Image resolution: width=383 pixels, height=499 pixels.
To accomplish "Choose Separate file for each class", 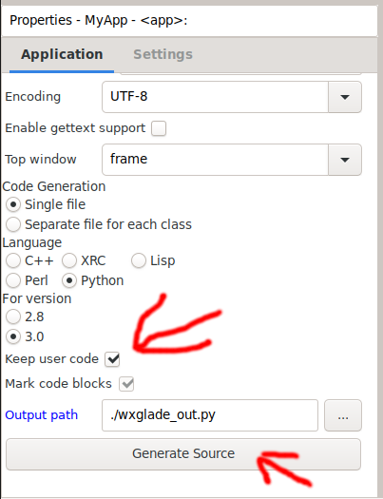I will click(x=13, y=224).
